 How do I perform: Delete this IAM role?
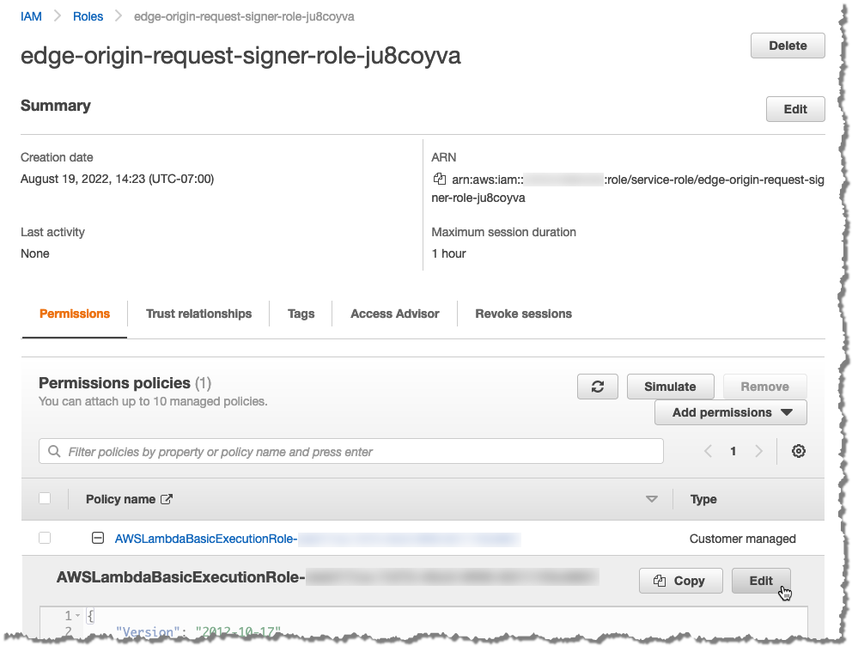tap(787, 46)
